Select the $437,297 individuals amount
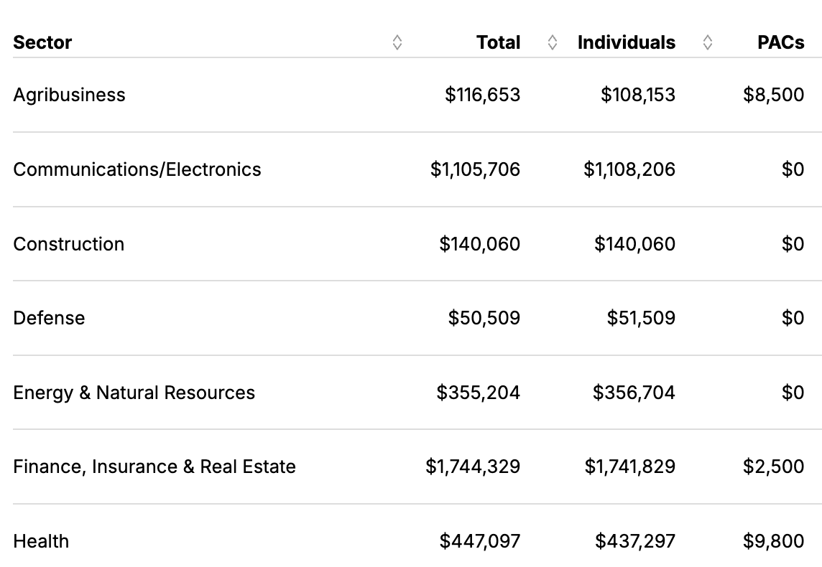Screen dimensions: 822x567 point(634,541)
